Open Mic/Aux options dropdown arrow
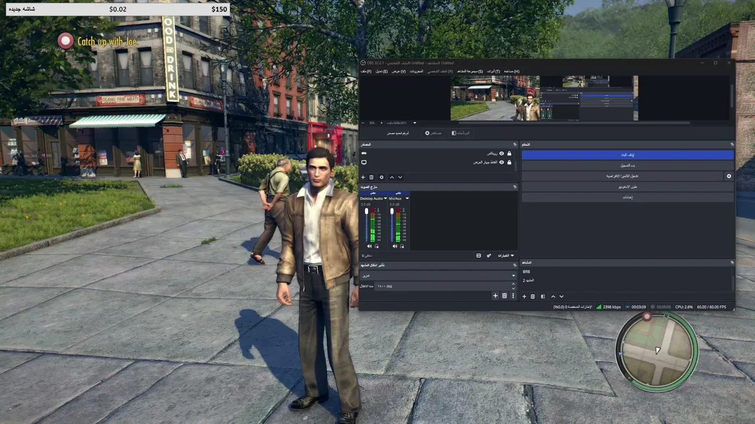 tap(407, 198)
